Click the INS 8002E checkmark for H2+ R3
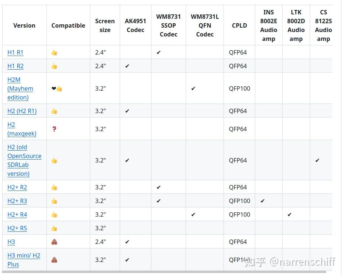The width and height of the screenshot is (344, 276). click(x=263, y=201)
